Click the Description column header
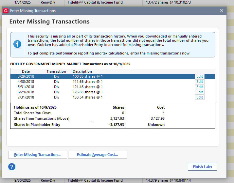234x183 pixels. tap(82, 71)
